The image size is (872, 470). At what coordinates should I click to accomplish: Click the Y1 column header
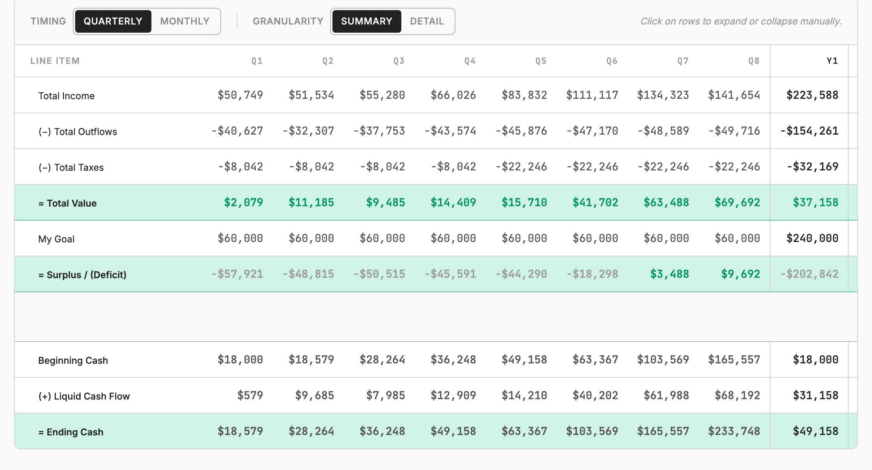click(x=832, y=61)
